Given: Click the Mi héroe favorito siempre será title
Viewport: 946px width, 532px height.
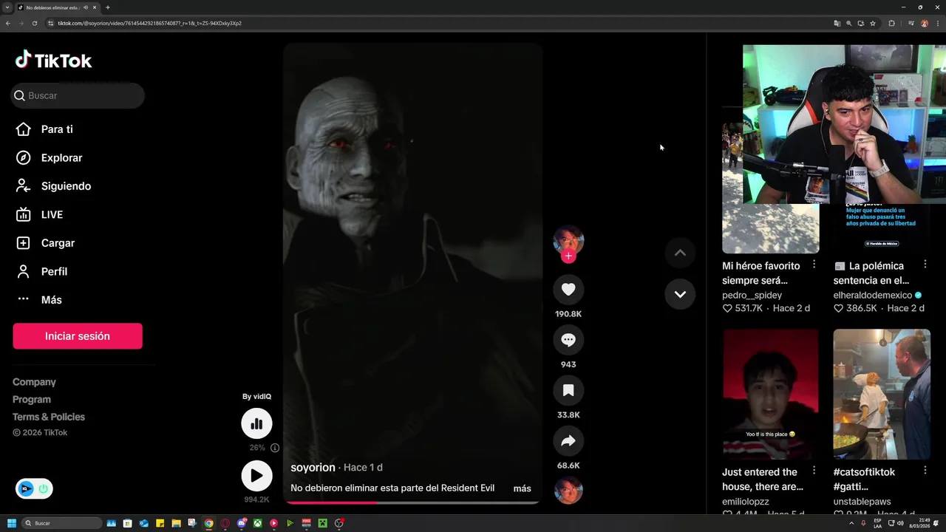Looking at the screenshot, I should coord(761,273).
